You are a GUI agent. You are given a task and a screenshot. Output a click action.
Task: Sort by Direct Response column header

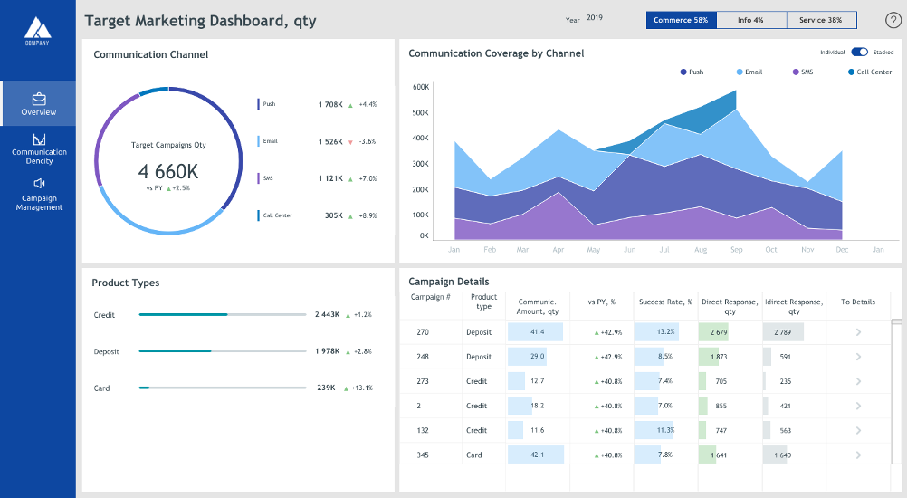coord(730,307)
